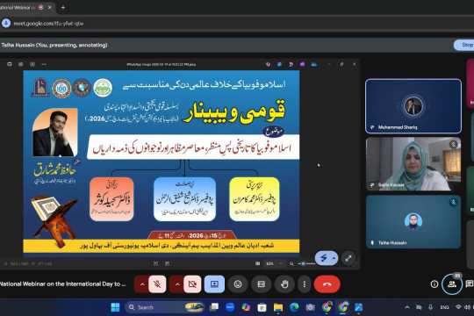
Task: Click the expand presentation fullscreen icon
Action: pyautogui.click(x=348, y=258)
